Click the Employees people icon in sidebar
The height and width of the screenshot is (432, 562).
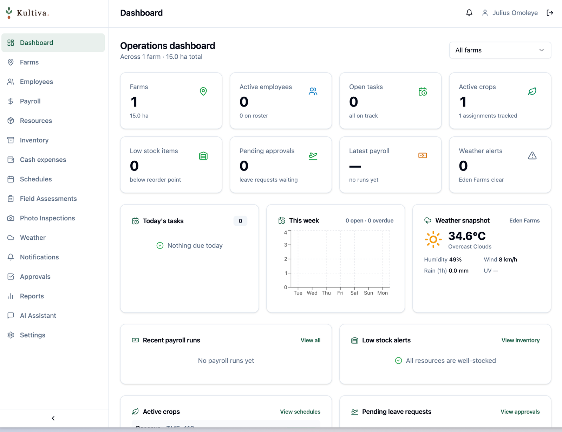pyautogui.click(x=11, y=82)
